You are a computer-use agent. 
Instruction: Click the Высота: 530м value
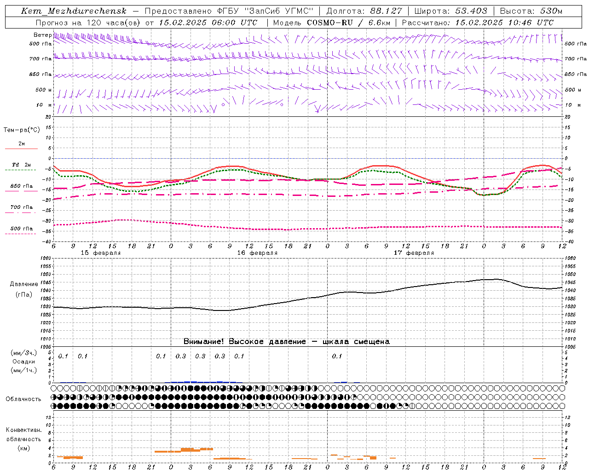coord(531,11)
